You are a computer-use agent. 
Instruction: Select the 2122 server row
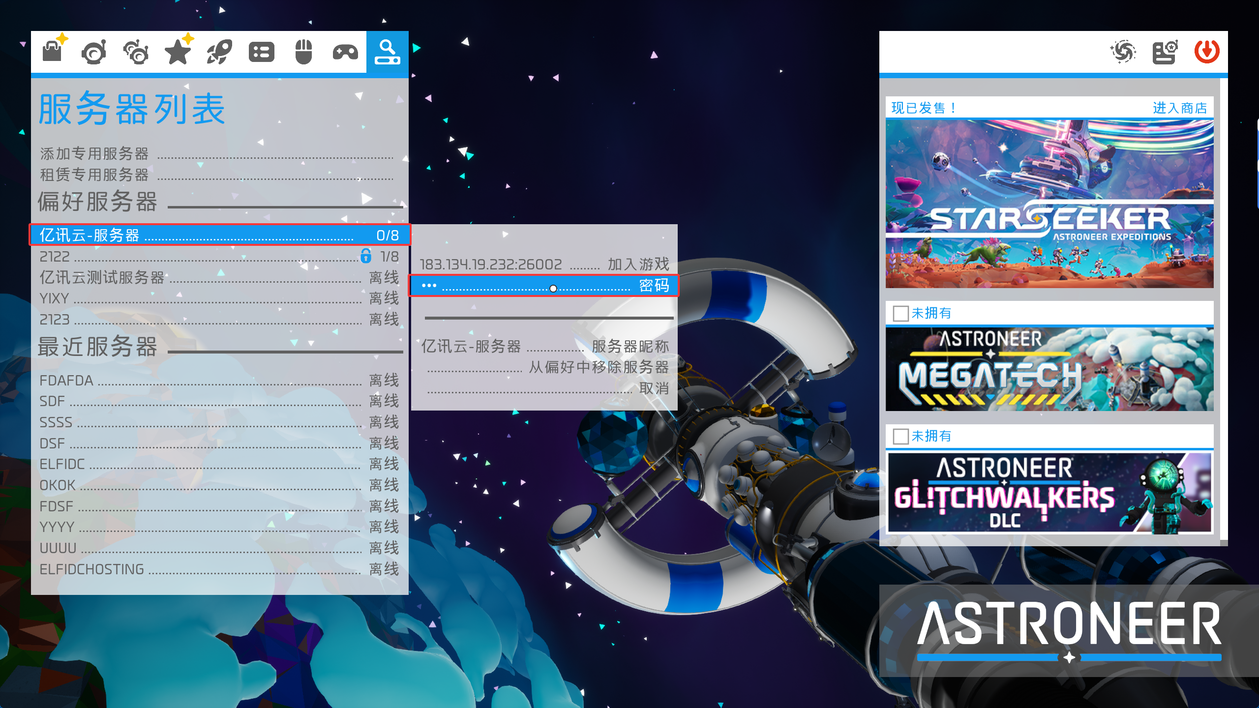point(219,257)
